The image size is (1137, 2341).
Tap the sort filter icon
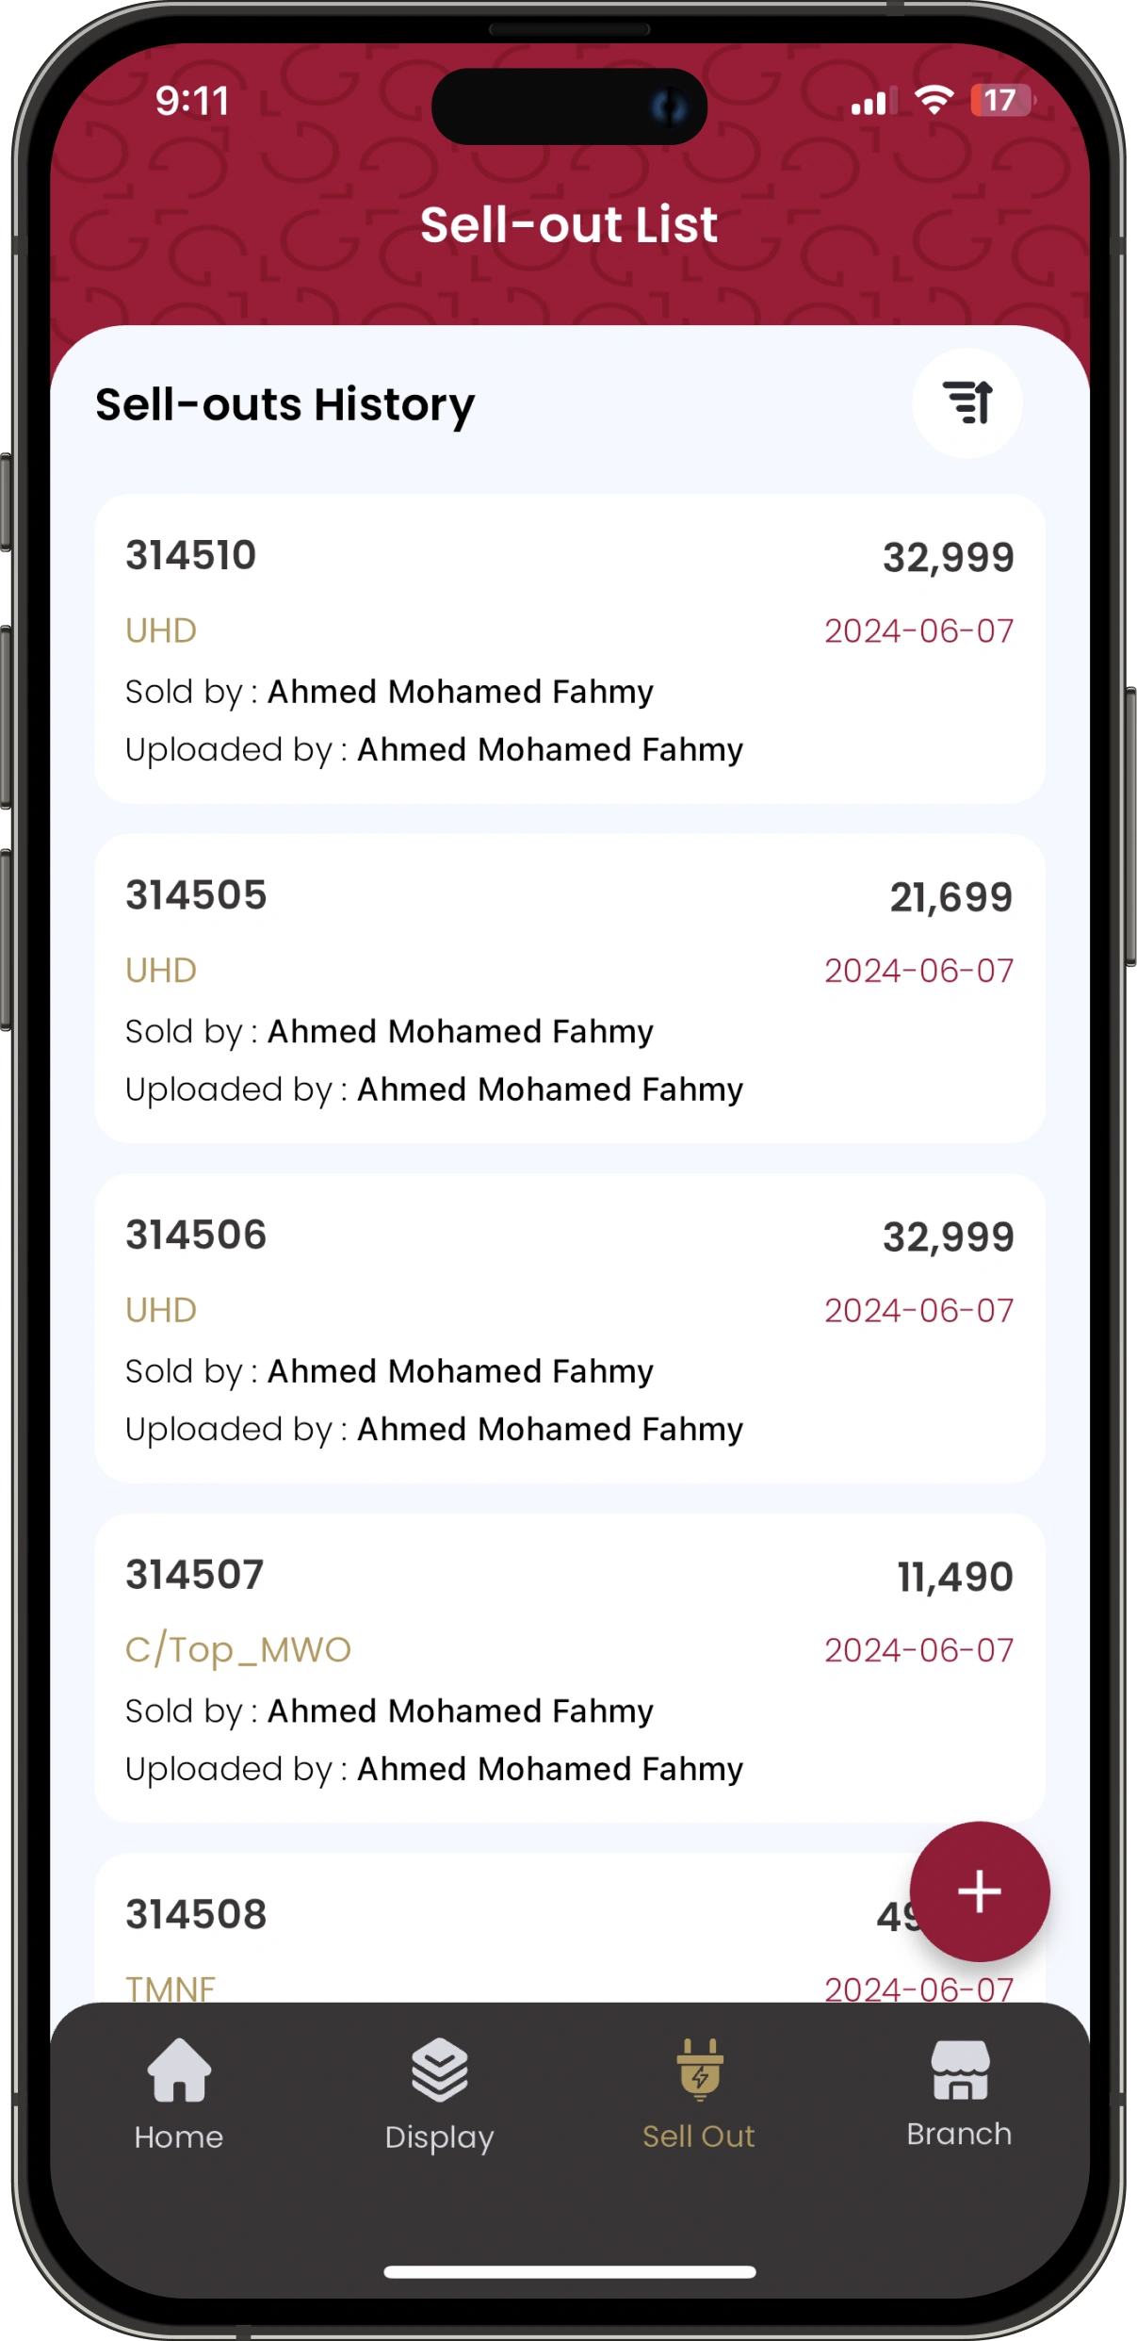pos(967,403)
